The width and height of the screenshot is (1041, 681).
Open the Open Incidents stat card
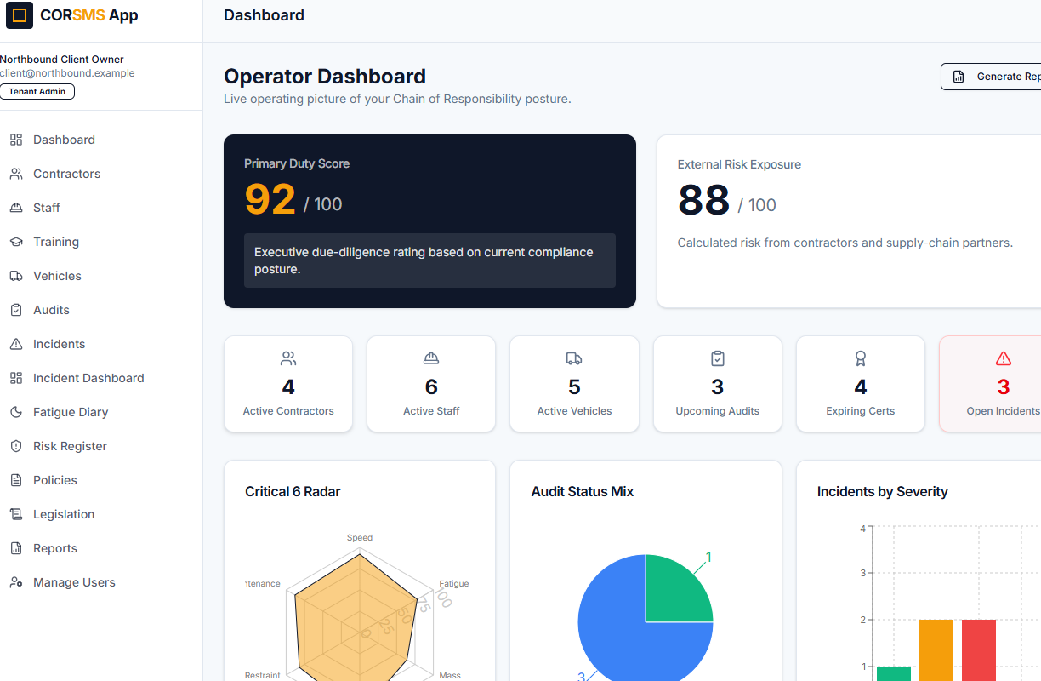point(990,384)
